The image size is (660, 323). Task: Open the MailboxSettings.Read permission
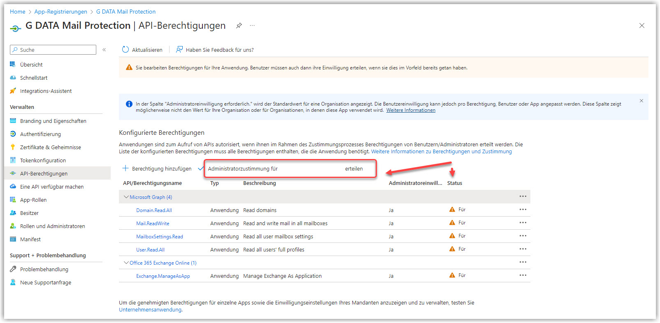(160, 237)
